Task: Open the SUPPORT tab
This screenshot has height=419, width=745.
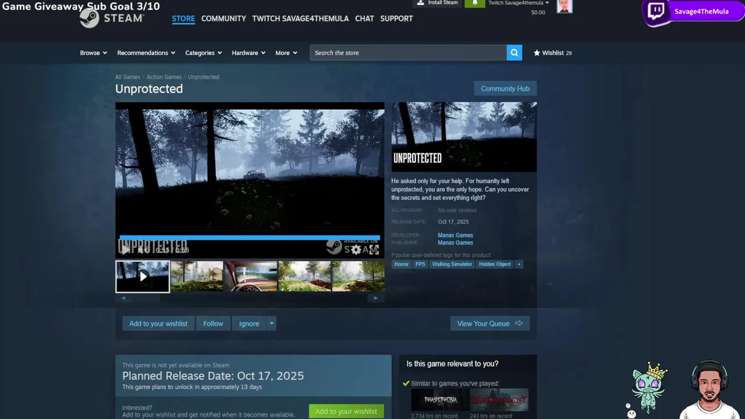Action: pos(396,19)
